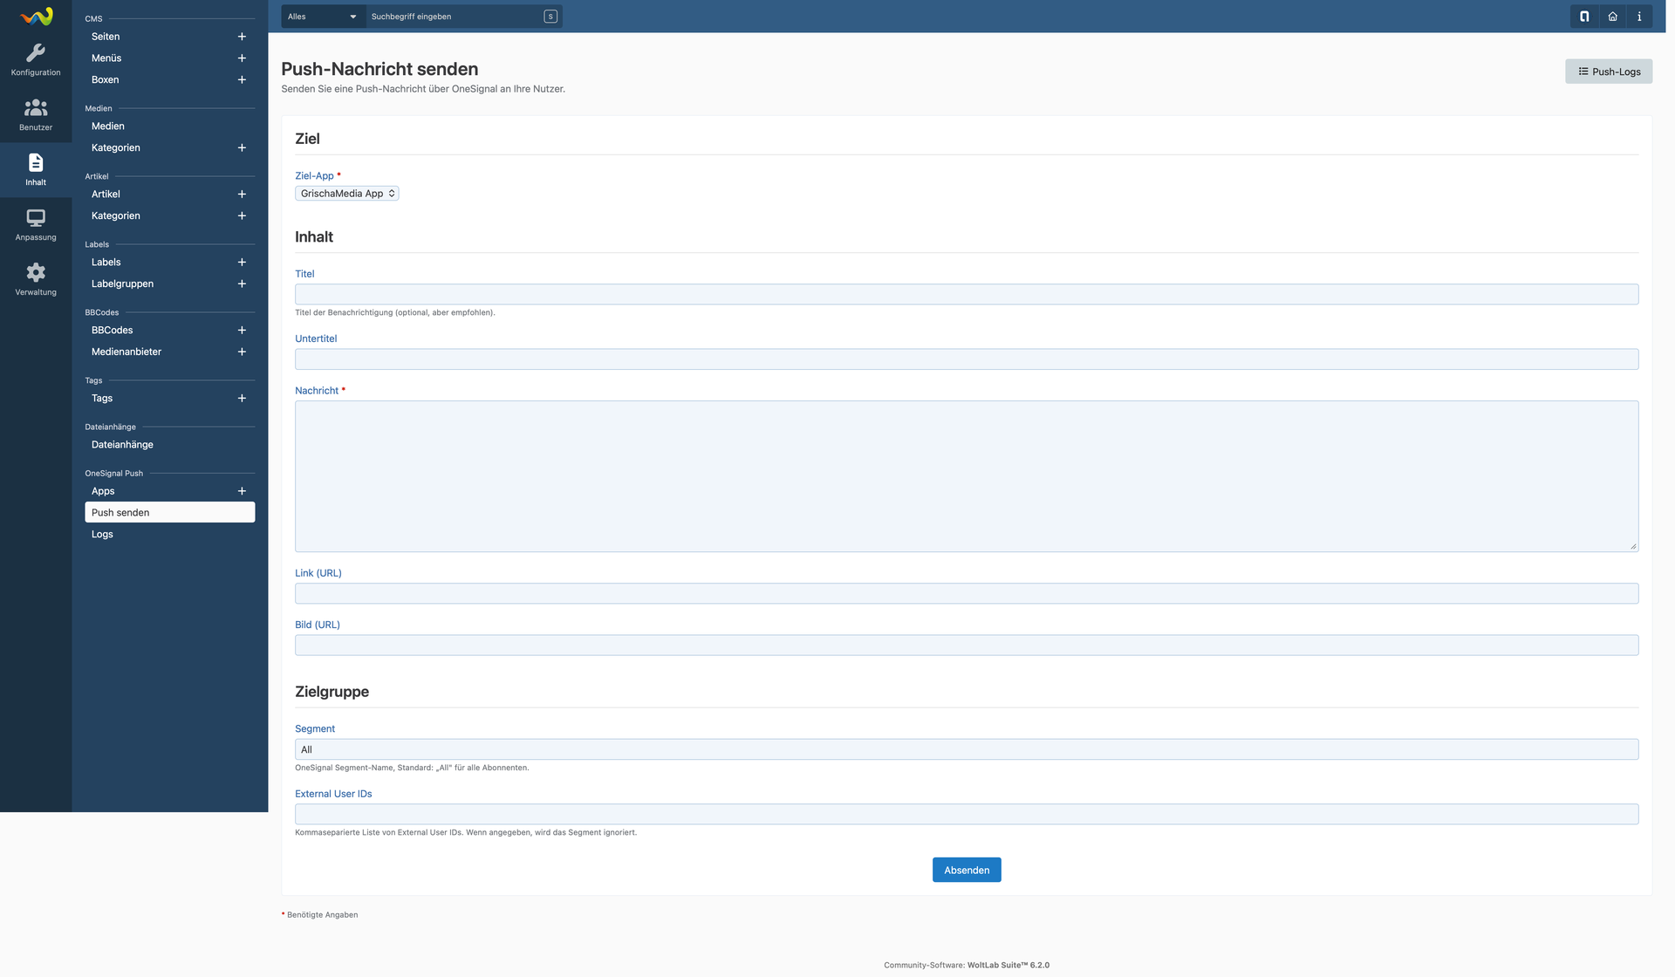This screenshot has height=977, width=1675.
Task: Open the Ziel-App dropdown
Action: 346,194
